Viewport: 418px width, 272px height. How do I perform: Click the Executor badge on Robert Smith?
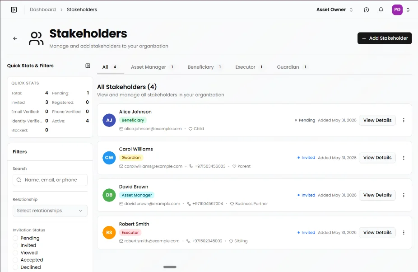[130, 233]
